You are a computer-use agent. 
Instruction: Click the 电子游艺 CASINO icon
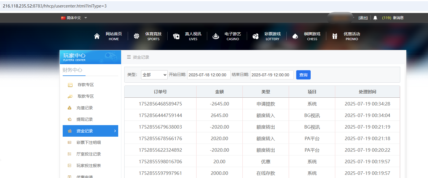point(216,36)
